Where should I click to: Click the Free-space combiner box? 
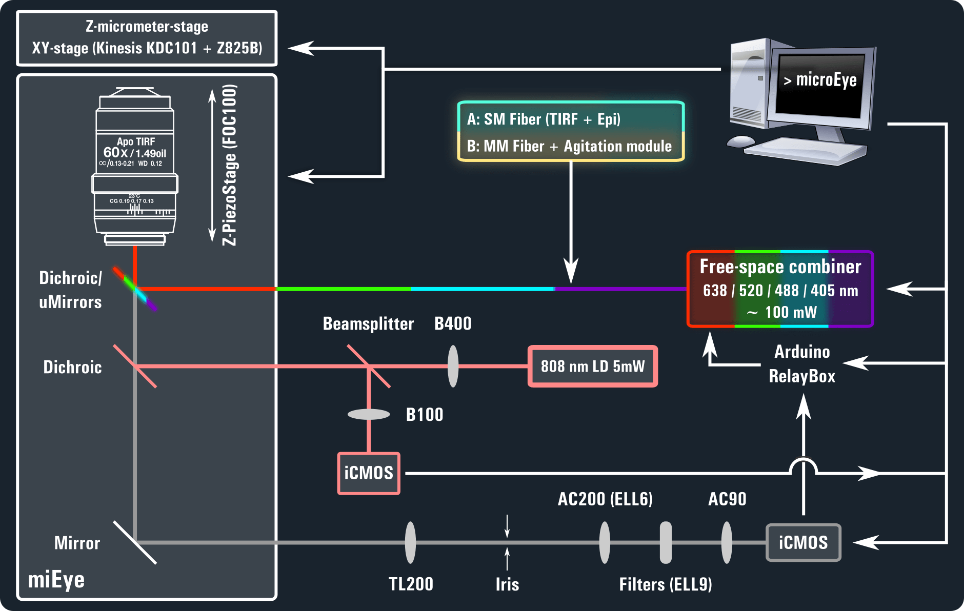click(x=780, y=289)
